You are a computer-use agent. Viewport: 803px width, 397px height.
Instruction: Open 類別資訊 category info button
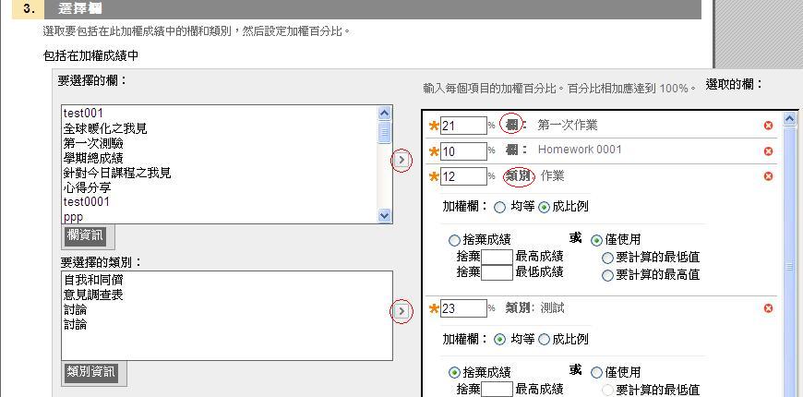(90, 372)
